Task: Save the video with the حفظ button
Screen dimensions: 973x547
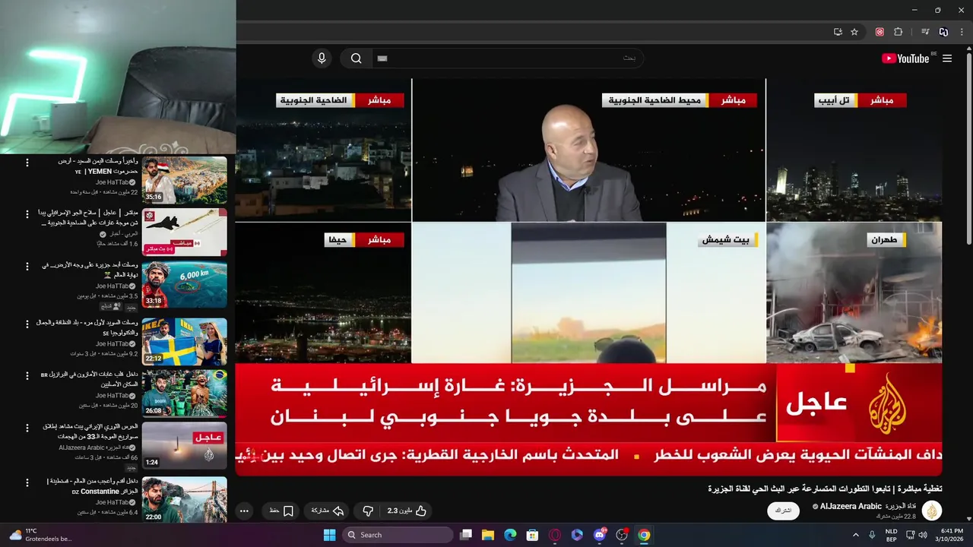Action: (x=281, y=511)
